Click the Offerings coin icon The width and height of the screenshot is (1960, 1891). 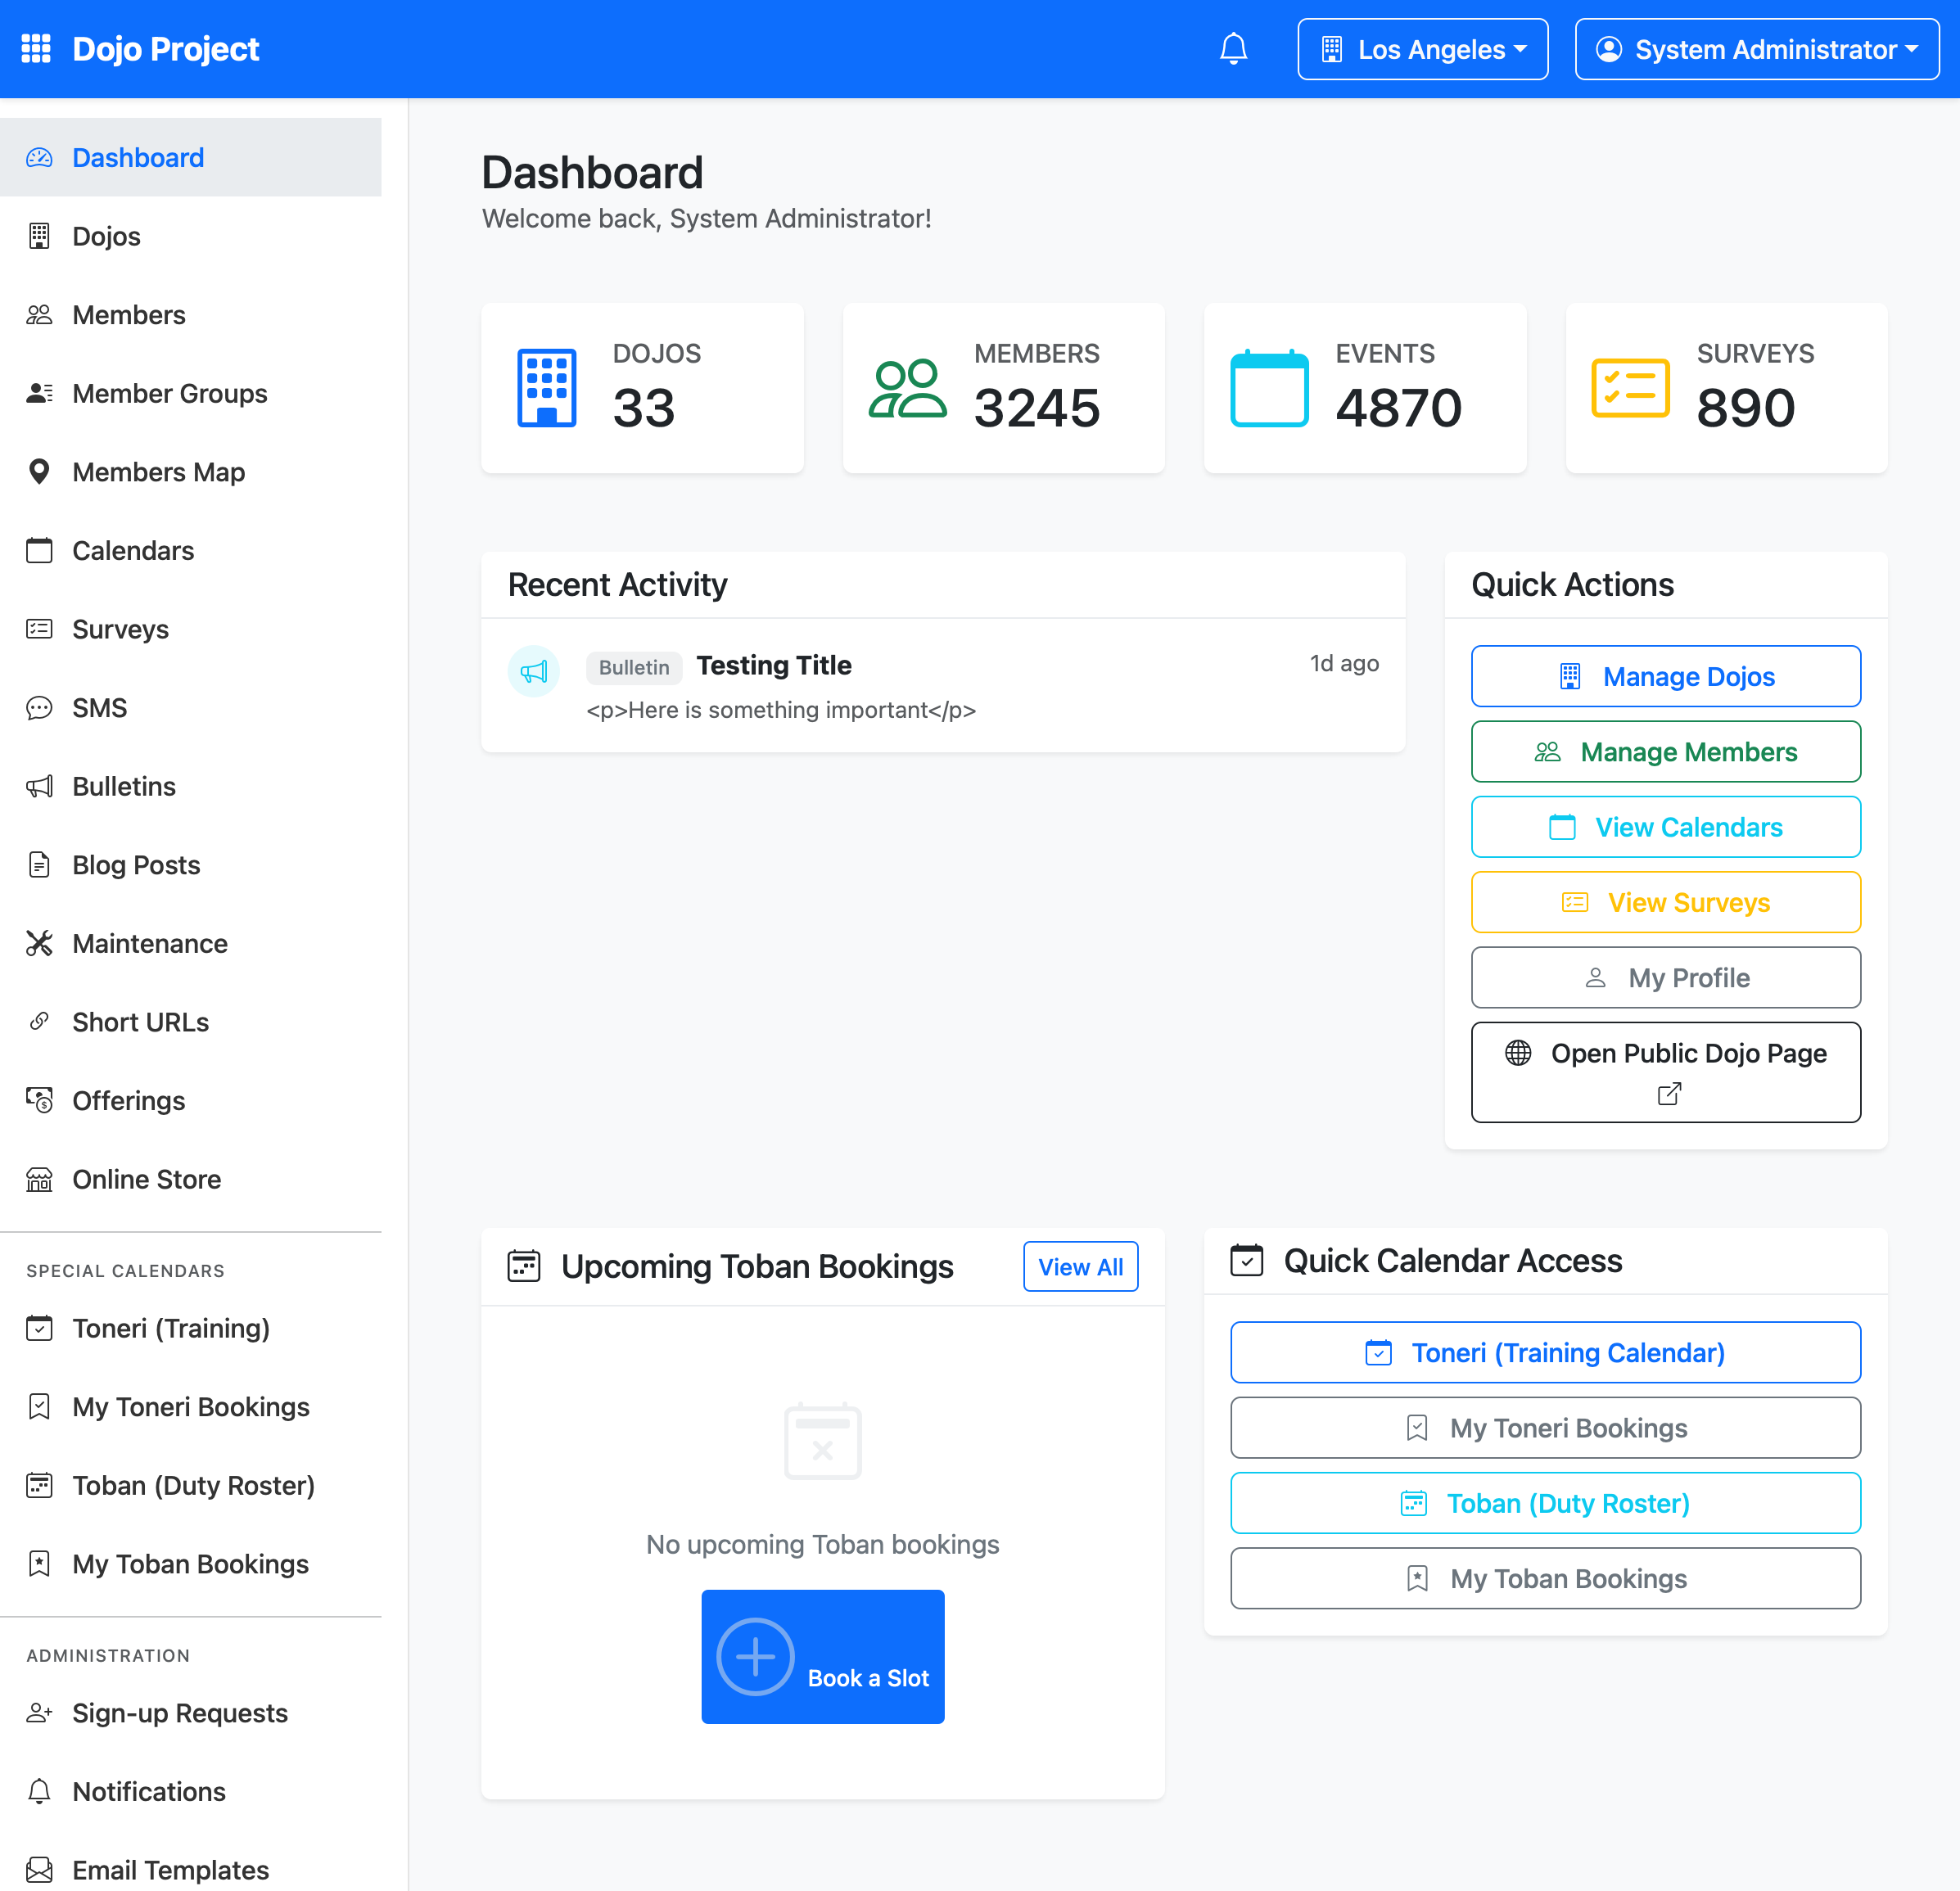[39, 1100]
